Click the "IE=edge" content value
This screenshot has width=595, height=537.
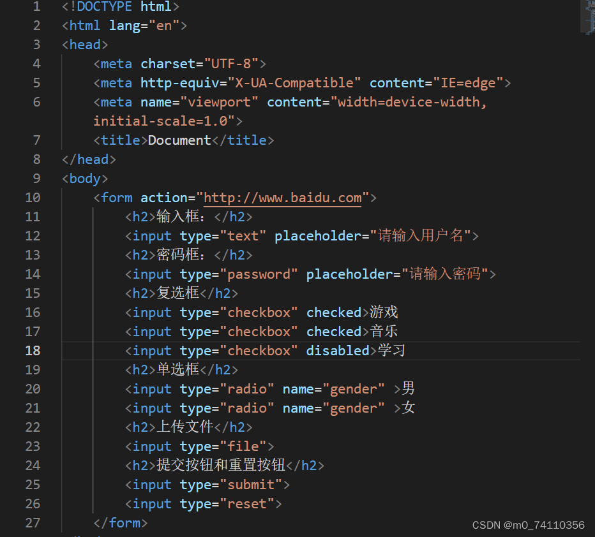click(x=468, y=83)
